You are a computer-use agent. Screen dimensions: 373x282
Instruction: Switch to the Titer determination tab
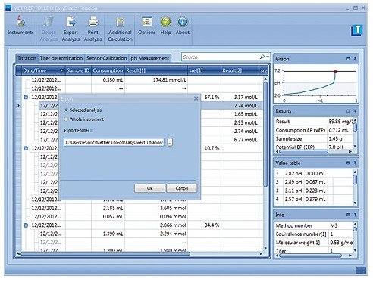(61, 58)
